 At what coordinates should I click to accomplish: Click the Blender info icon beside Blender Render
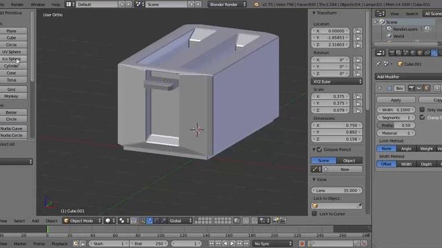click(x=256, y=5)
